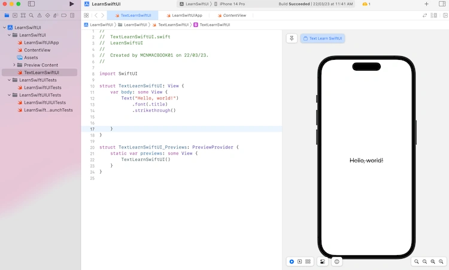Screen dimensions: 449x270
Task: Switch to the TextLearnSwiftUI editor tab
Action: tap(133, 16)
